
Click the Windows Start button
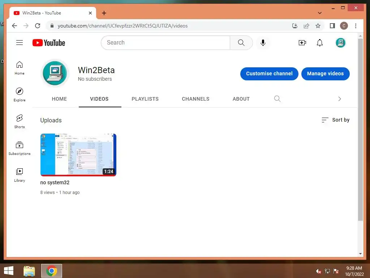click(9, 271)
